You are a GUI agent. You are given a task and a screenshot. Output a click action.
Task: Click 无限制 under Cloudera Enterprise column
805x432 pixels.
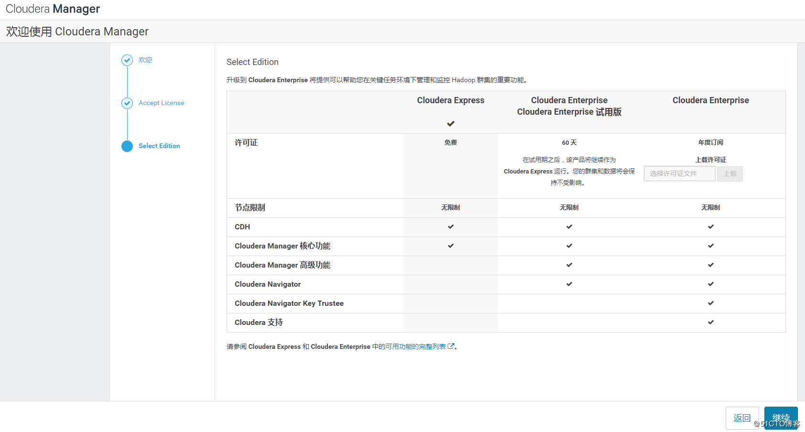[711, 208]
